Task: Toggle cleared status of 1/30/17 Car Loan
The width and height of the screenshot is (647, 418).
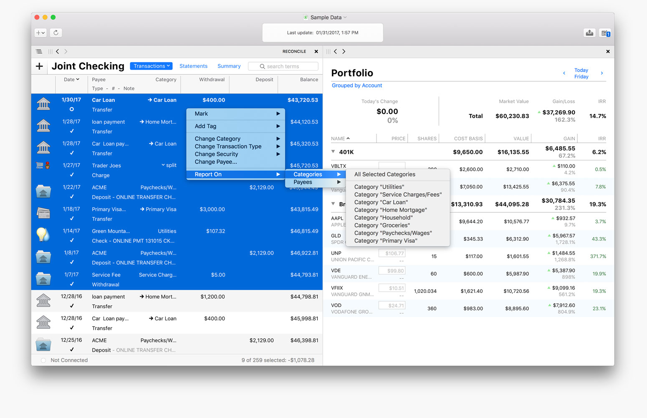Action: 71,109
